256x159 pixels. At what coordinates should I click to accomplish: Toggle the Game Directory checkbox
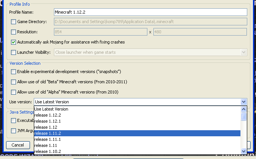coord(13,22)
